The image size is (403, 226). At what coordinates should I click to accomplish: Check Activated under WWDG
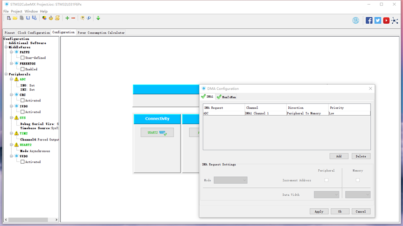(22, 162)
